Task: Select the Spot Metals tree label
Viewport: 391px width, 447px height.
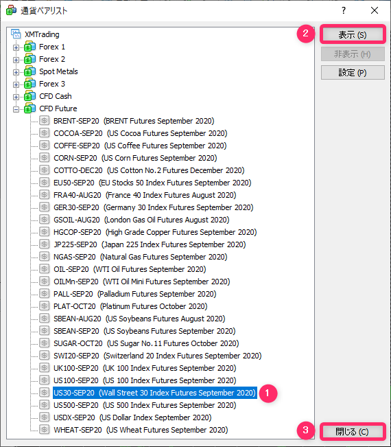Action: (58, 71)
